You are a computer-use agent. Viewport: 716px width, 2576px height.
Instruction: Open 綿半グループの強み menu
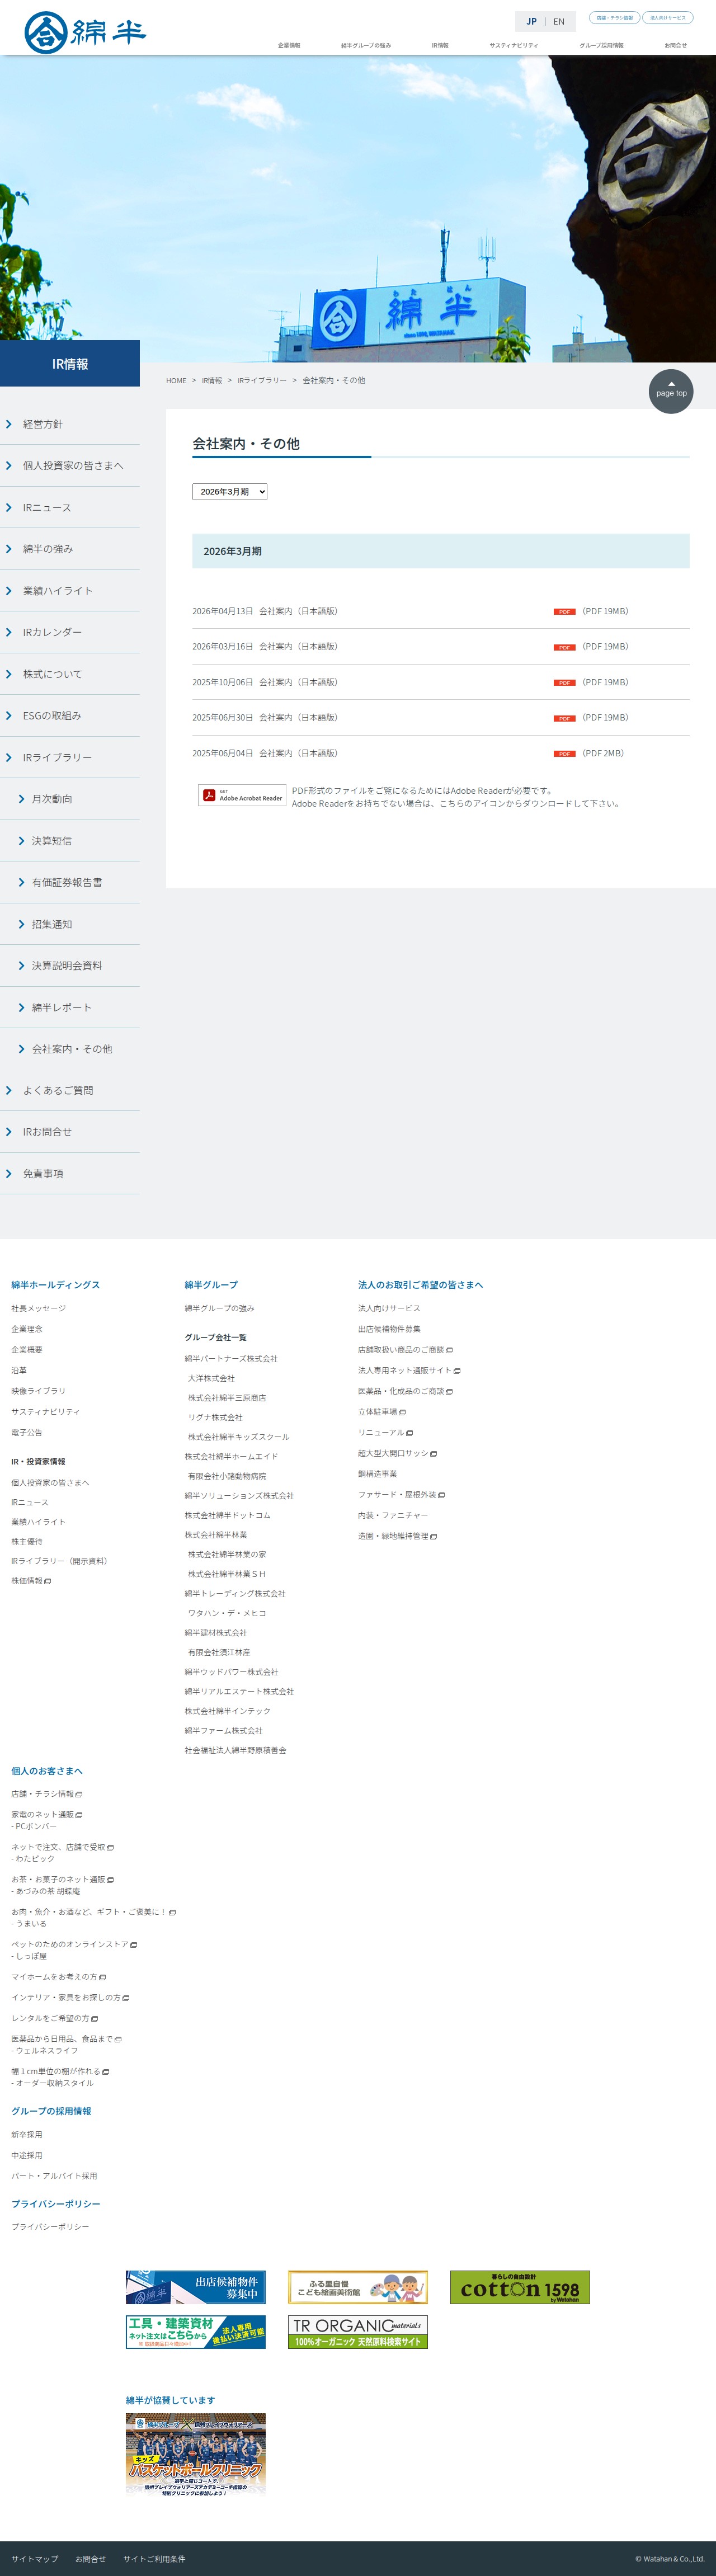366,45
